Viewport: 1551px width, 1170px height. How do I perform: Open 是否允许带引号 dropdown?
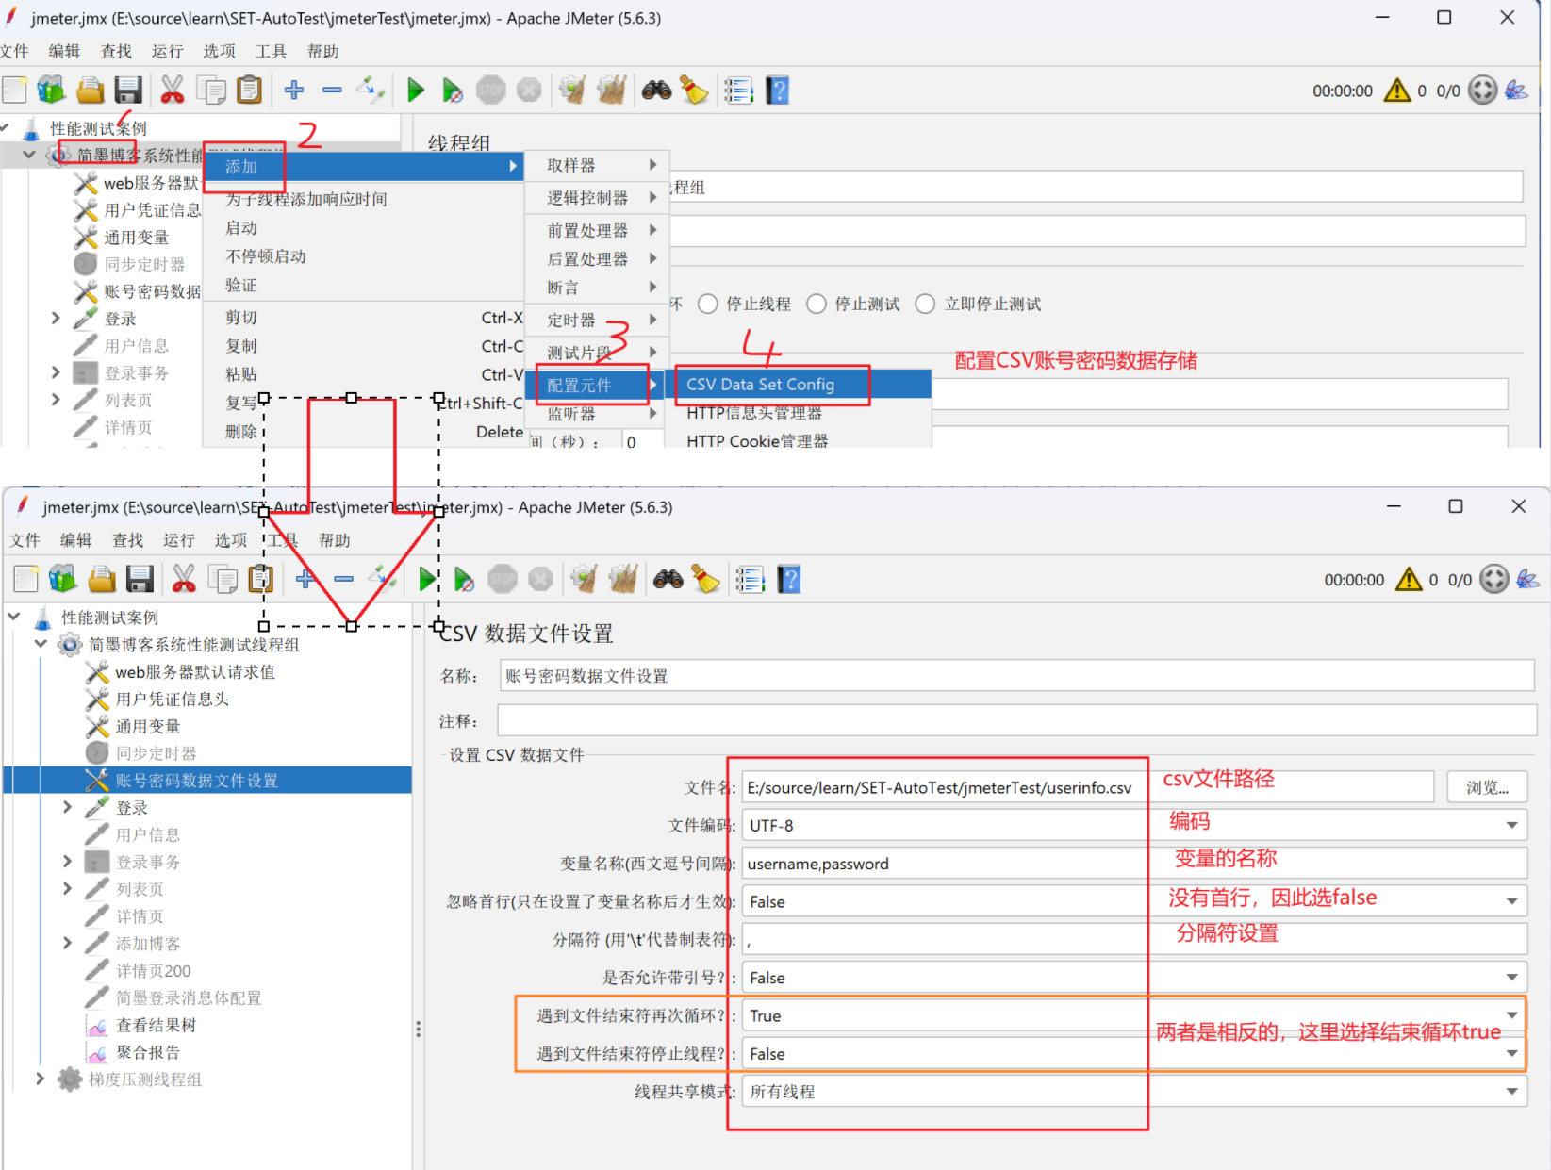click(x=1512, y=978)
